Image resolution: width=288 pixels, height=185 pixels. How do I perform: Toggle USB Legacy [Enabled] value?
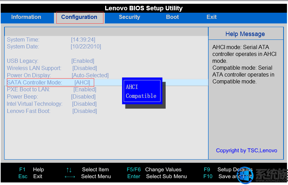82,61
